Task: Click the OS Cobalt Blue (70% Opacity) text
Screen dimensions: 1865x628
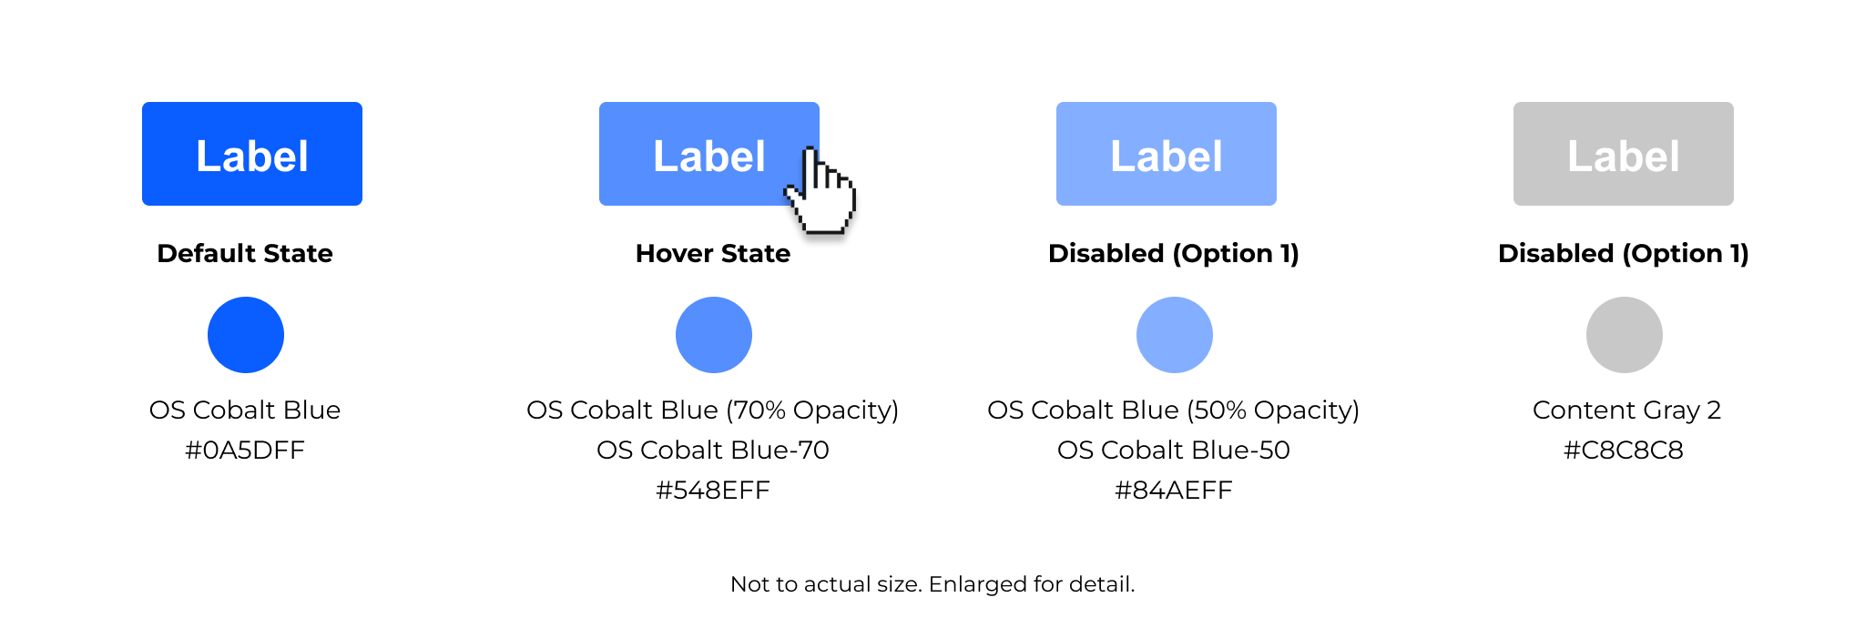Action: (713, 410)
